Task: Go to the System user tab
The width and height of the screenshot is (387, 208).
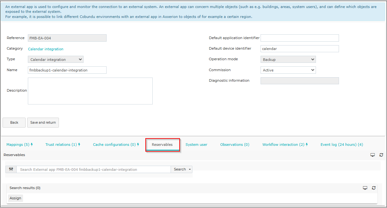Action: coord(197,145)
